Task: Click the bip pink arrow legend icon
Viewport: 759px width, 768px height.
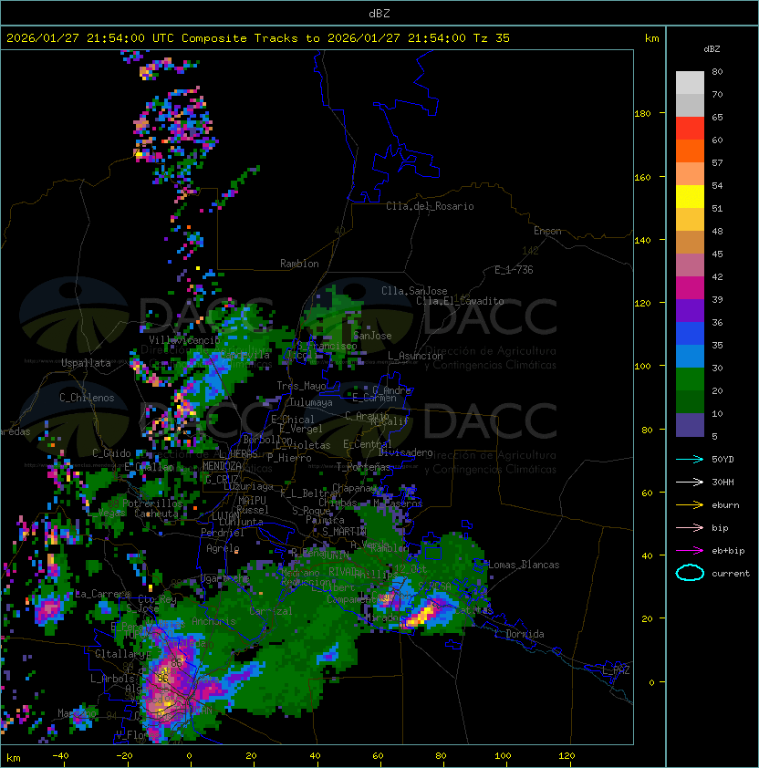Action: coord(690,527)
